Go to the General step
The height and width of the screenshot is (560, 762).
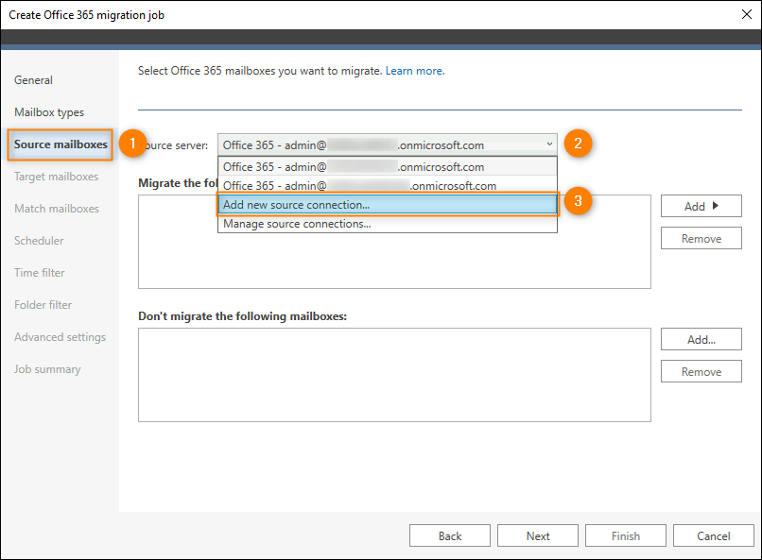point(33,80)
